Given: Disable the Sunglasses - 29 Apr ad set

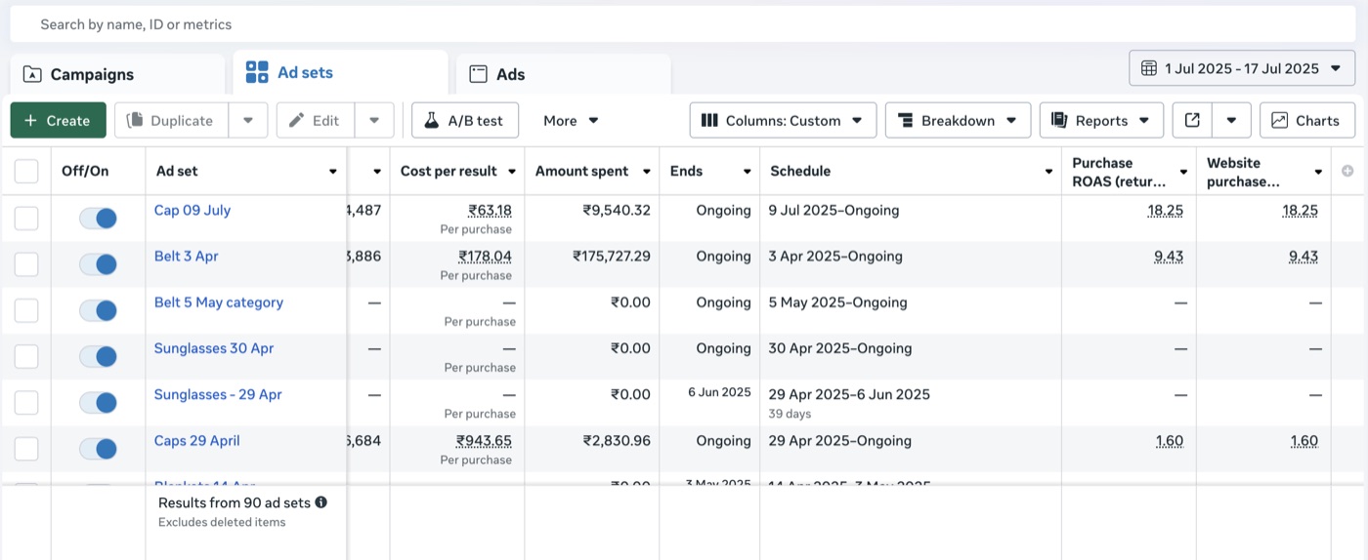Looking at the screenshot, I should pyautogui.click(x=99, y=402).
